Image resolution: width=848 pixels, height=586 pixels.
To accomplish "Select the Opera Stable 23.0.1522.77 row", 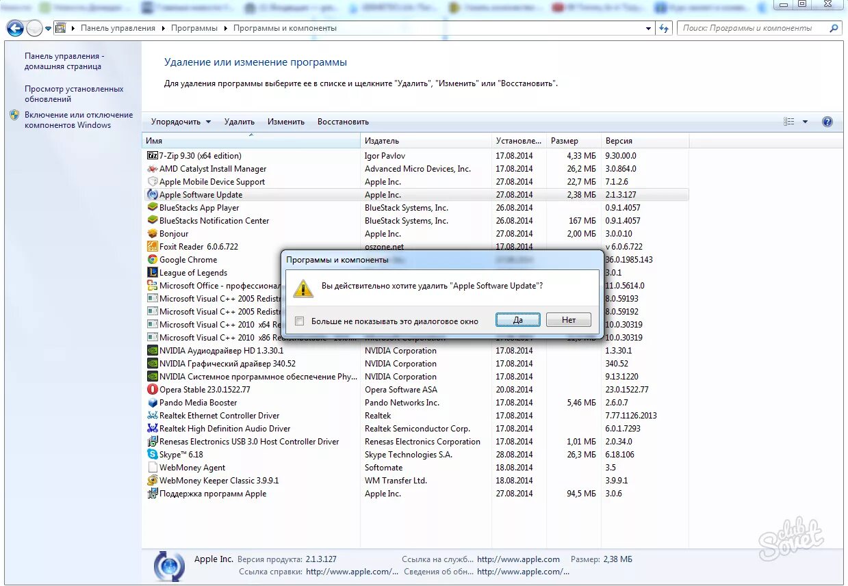I will click(x=415, y=390).
